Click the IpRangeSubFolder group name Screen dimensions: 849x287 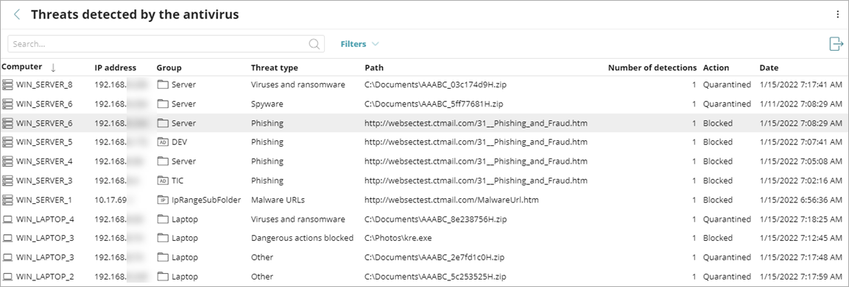206,200
